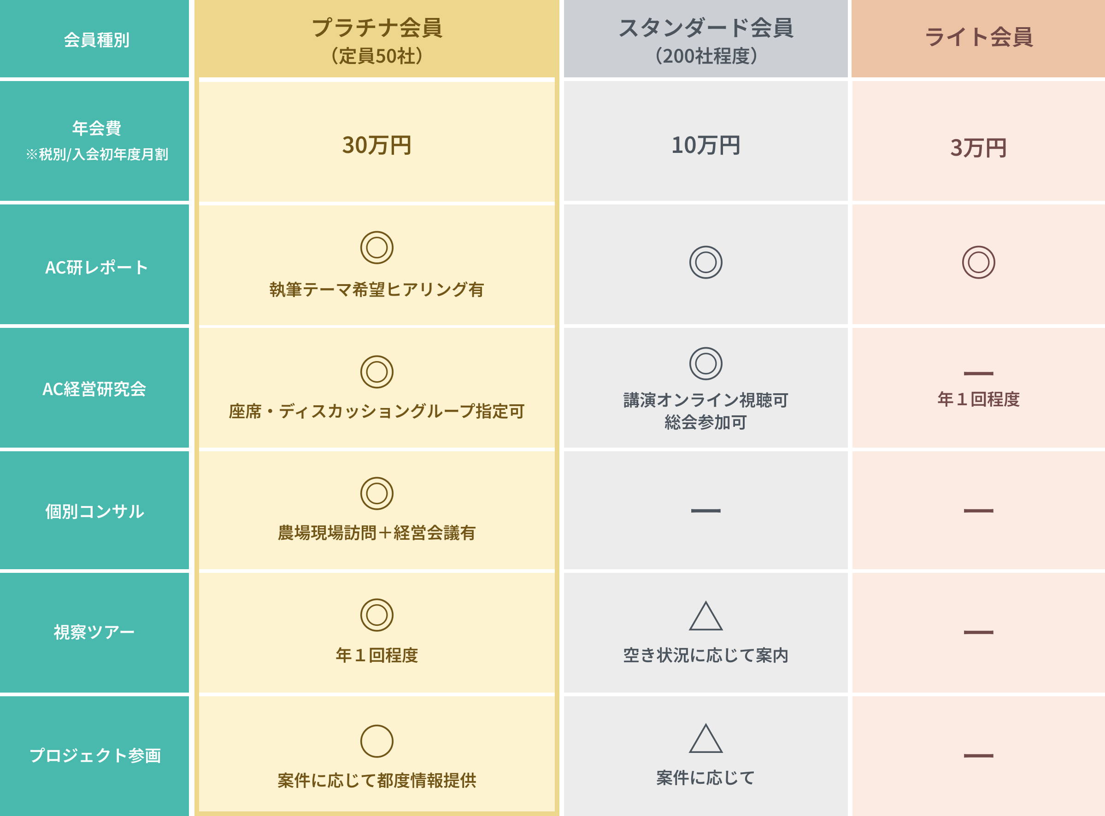Click the double circle under プラチナ会員 AC研レポート
This screenshot has width=1105, height=816.
point(376,247)
